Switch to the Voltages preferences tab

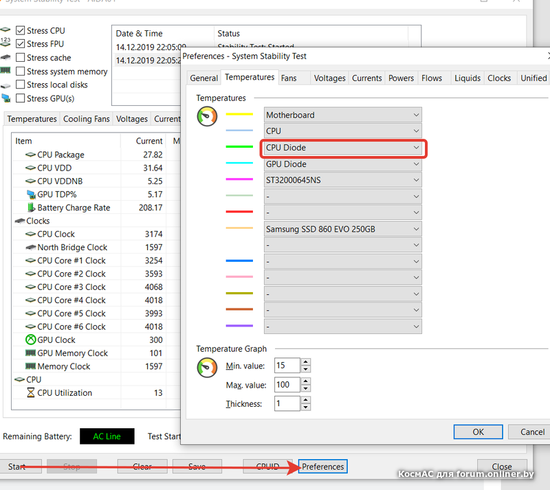click(x=329, y=78)
